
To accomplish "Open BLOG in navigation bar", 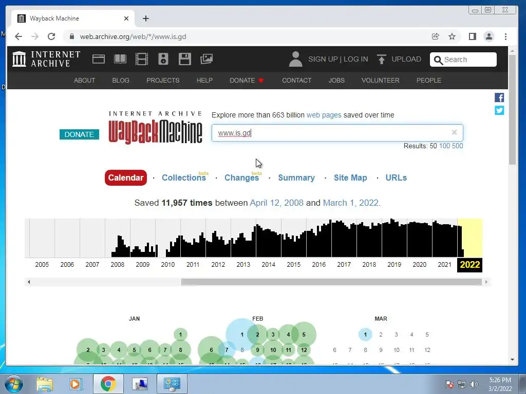I will [121, 81].
